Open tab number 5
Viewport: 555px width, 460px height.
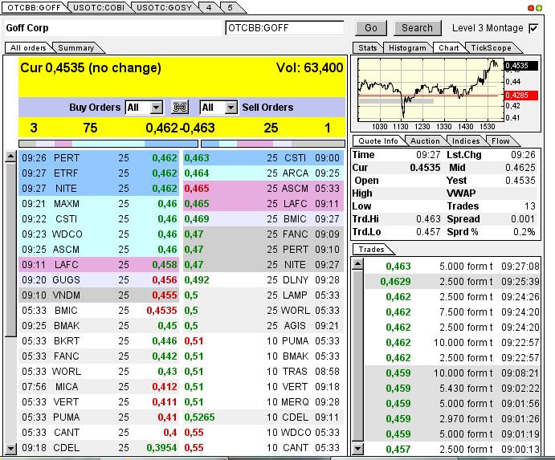click(x=230, y=7)
